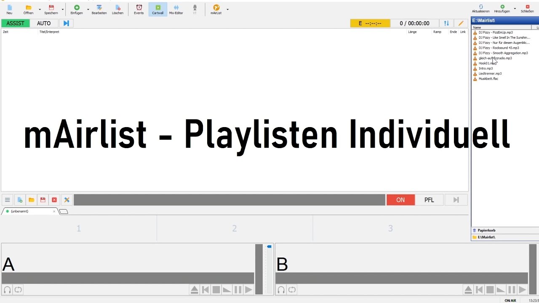Close the (unbenannt) tab
The width and height of the screenshot is (539, 303).
pyautogui.click(x=54, y=211)
